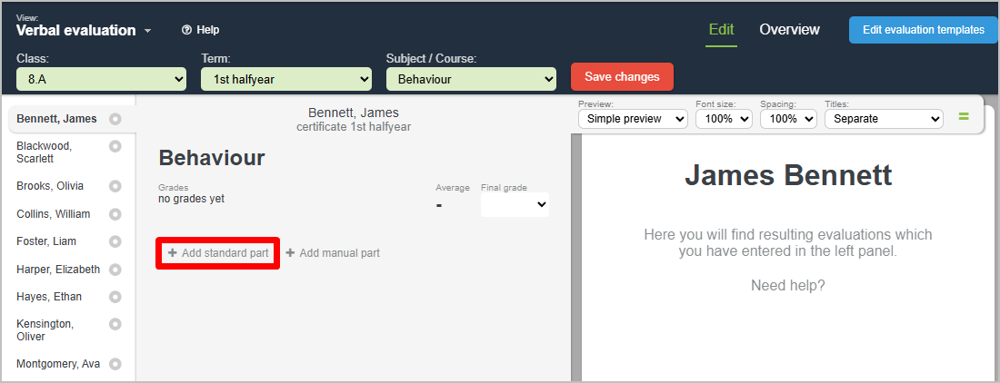Switch to the Edit tab
This screenshot has height=383, width=1000.
(x=721, y=29)
